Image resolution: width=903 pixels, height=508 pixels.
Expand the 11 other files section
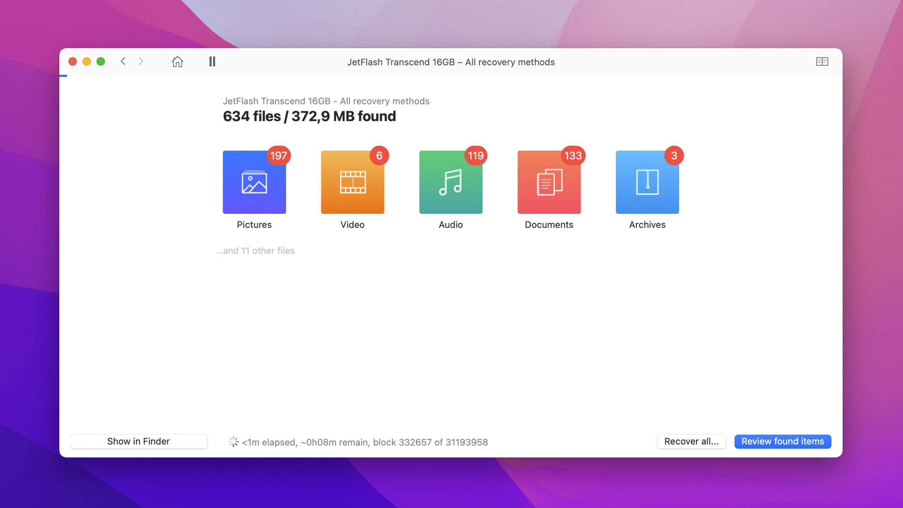[x=255, y=250]
